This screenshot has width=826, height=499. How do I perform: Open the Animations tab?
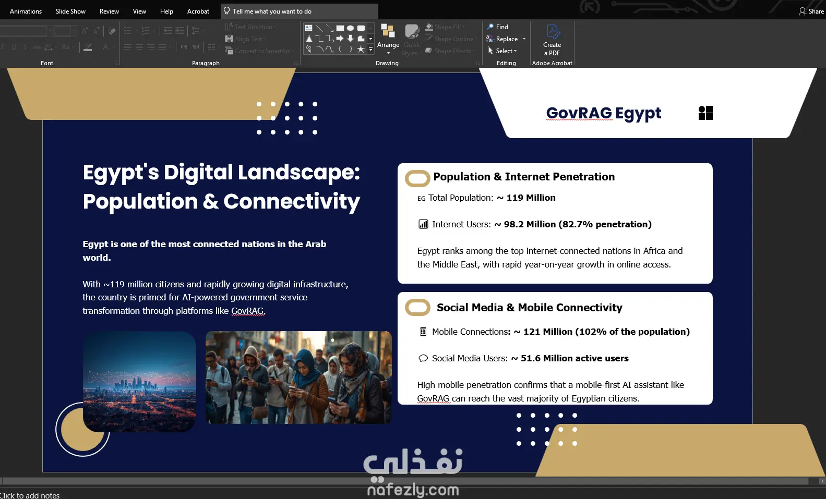click(26, 11)
